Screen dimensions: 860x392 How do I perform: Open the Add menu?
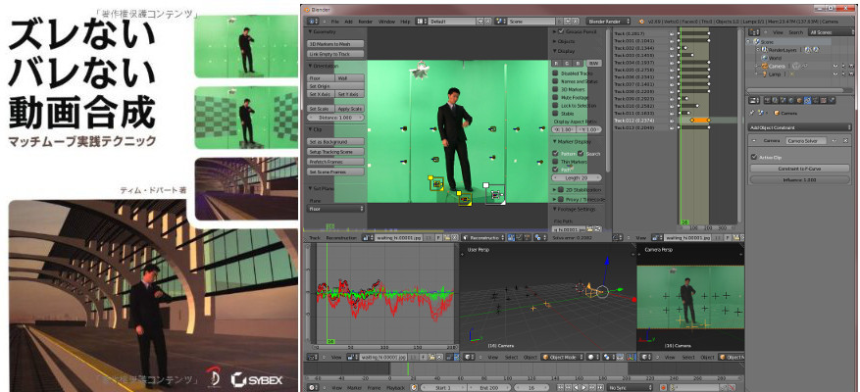(348, 21)
